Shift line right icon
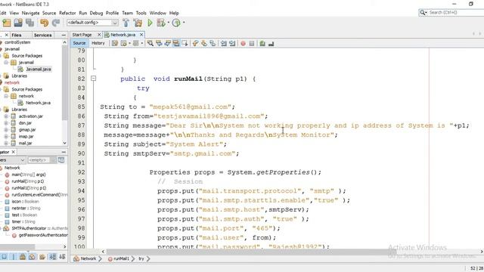The image size is (484, 272). [232, 44]
